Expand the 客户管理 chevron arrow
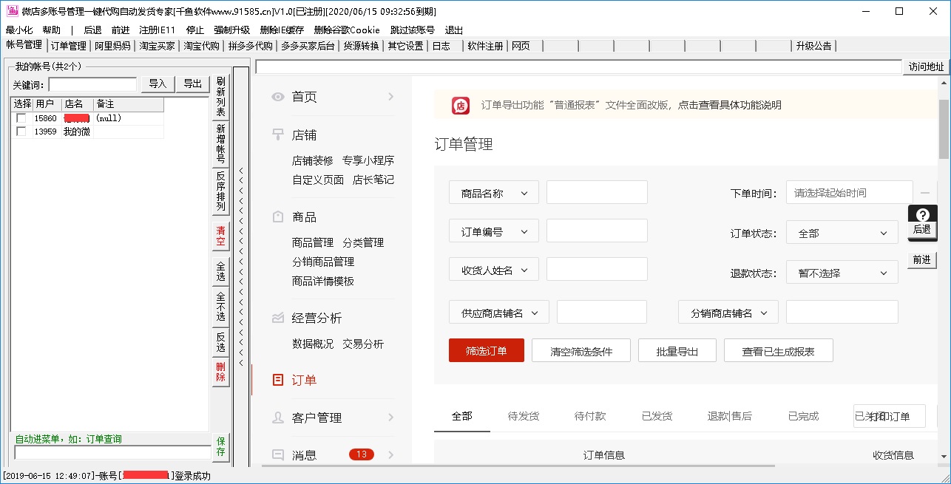951x484 pixels. click(x=390, y=417)
